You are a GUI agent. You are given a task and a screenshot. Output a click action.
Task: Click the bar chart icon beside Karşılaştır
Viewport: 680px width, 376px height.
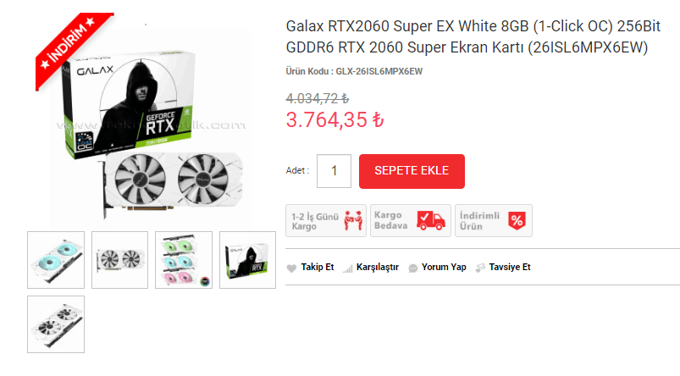click(347, 269)
